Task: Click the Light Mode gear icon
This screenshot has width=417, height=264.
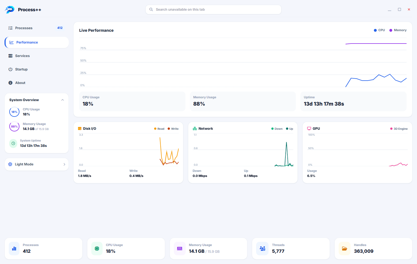Action: click(x=10, y=164)
